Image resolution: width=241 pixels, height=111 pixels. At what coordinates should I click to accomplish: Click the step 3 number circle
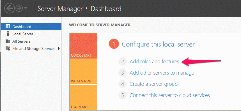click(x=123, y=73)
